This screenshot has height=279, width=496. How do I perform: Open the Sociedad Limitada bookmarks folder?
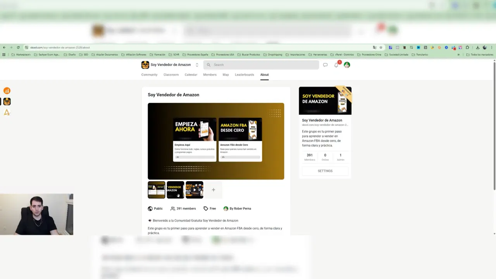(x=397, y=55)
